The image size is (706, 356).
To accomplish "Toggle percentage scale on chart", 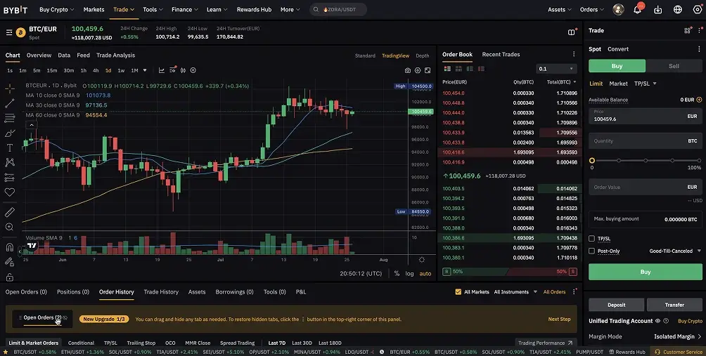I will pyautogui.click(x=397, y=273).
